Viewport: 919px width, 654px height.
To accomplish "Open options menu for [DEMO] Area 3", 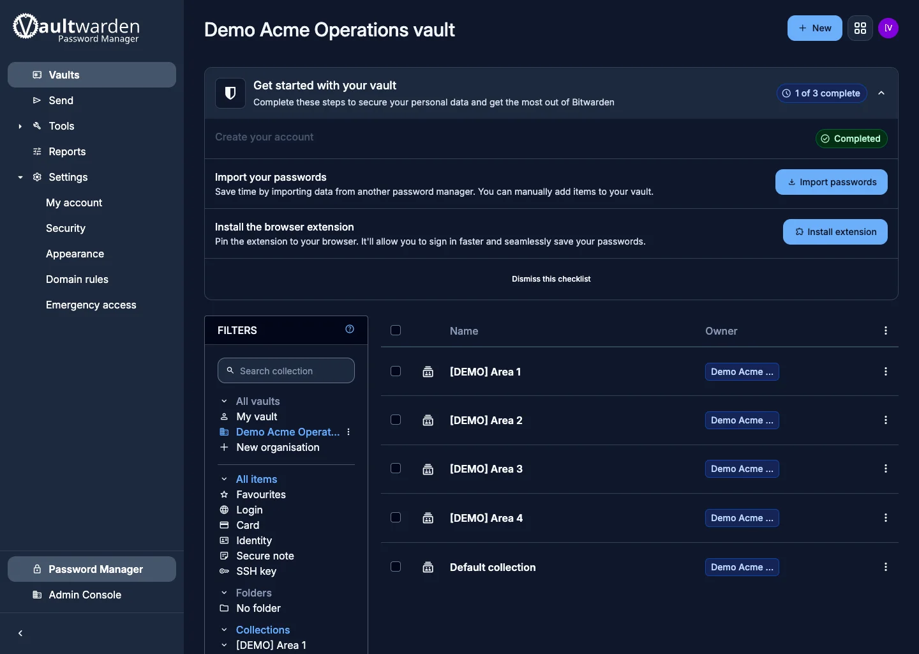I will click(x=886, y=469).
